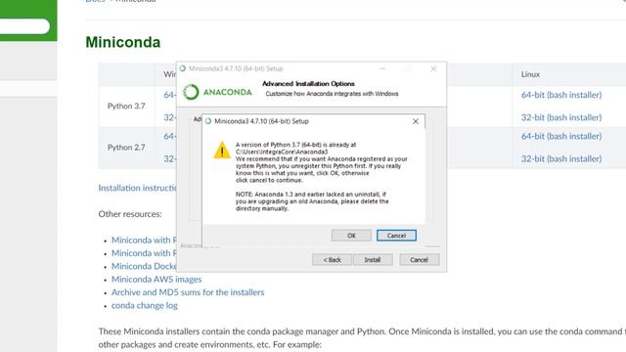Open Linux 32-bit bash installer for Python 2.7

click(x=560, y=158)
